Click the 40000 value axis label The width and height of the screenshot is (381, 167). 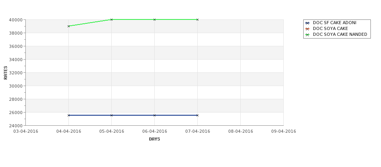click(x=16, y=20)
